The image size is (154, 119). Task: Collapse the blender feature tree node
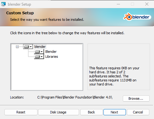point(17,47)
